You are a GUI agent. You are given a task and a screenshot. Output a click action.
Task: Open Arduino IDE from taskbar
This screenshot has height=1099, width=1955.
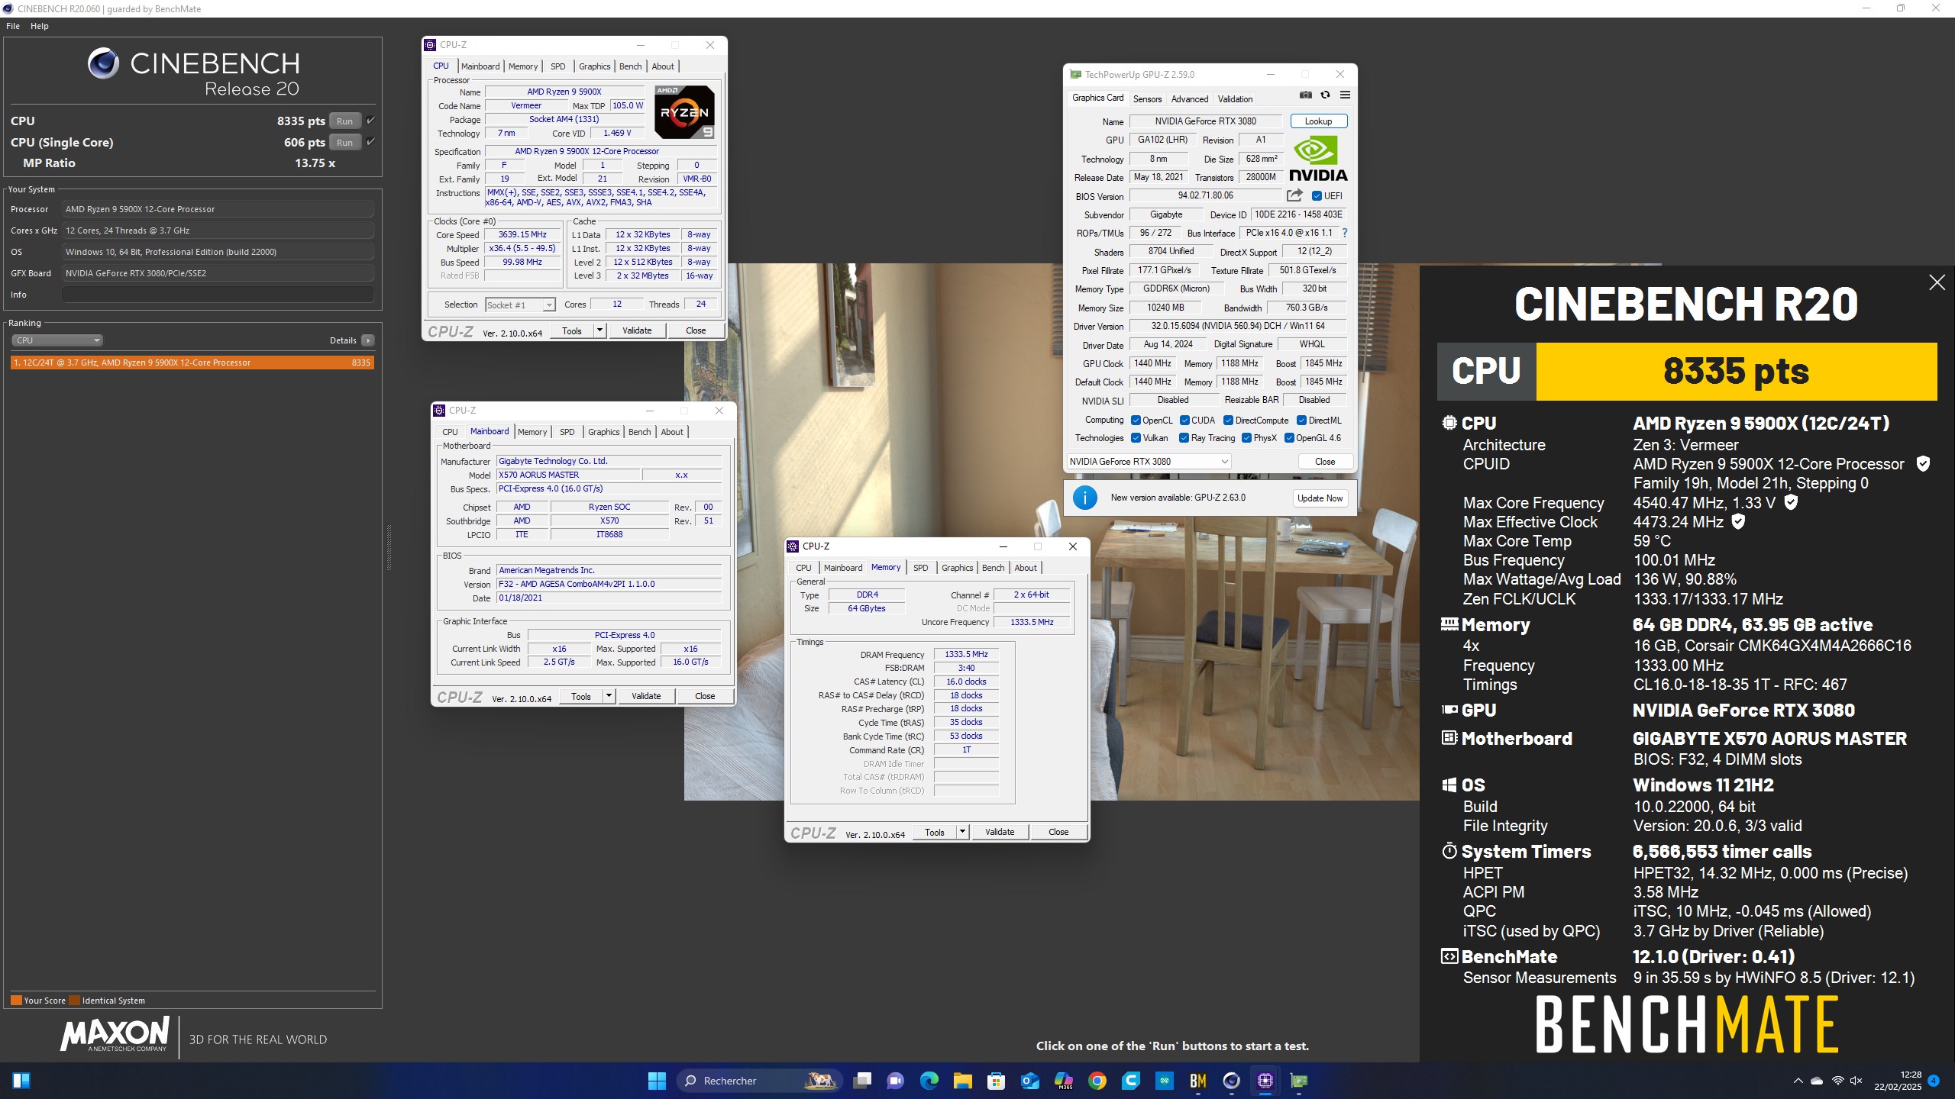tap(1165, 1081)
